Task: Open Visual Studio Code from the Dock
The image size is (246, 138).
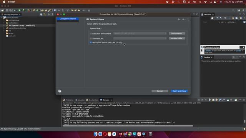Action: coord(114,134)
